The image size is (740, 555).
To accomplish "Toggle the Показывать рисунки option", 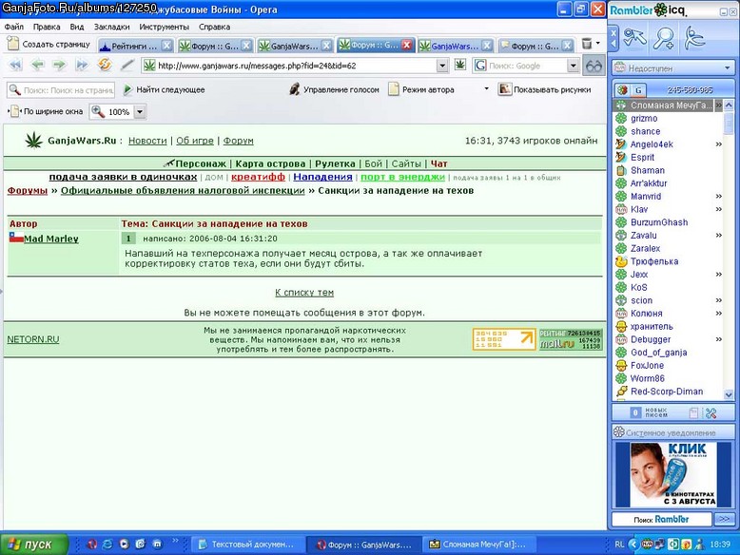I will coord(545,89).
